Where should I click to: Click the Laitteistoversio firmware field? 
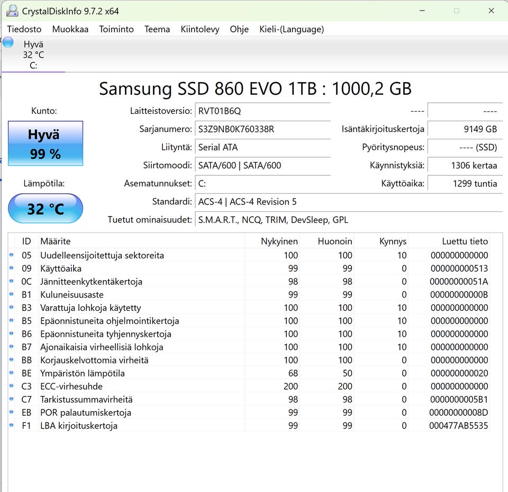click(x=262, y=111)
